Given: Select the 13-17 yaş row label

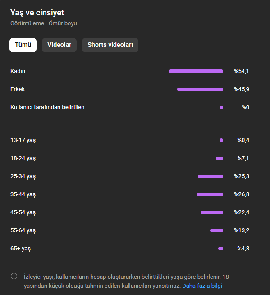Looking at the screenshot, I should 23,140.
